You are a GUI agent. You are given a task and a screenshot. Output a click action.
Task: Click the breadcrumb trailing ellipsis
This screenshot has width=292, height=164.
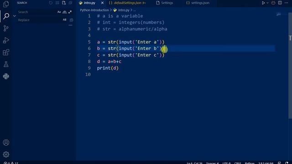pyautogui.click(x=135, y=10)
